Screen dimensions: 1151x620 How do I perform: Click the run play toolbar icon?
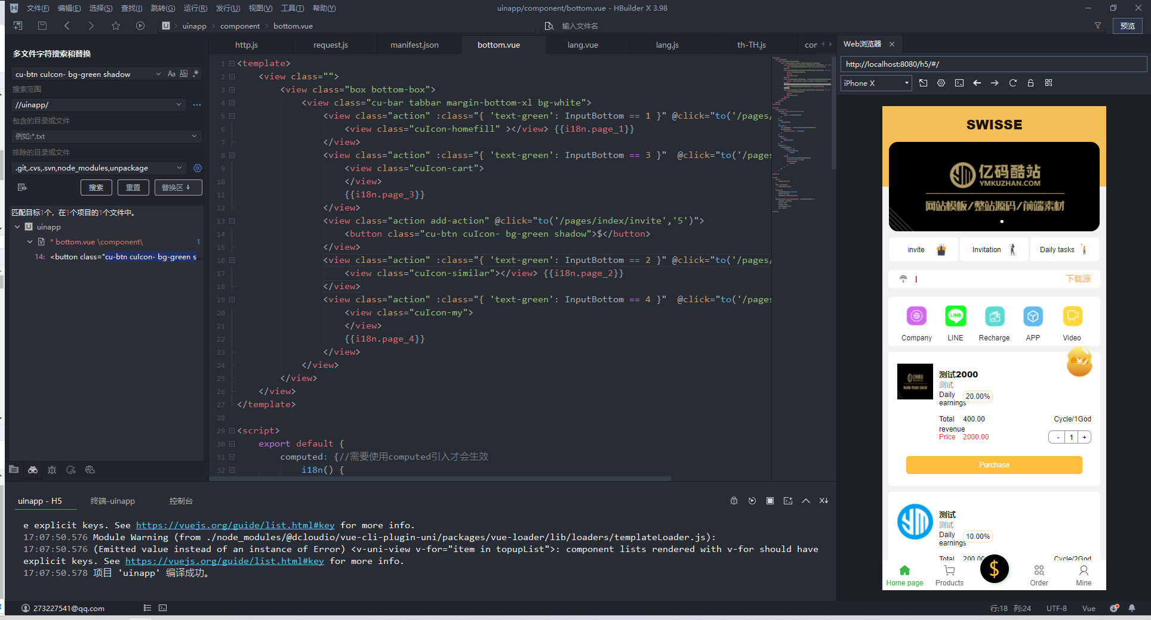(x=140, y=26)
